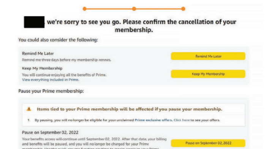266x149 pixels.
Task: Click the orange warning triangle icon
Action: [29, 109]
